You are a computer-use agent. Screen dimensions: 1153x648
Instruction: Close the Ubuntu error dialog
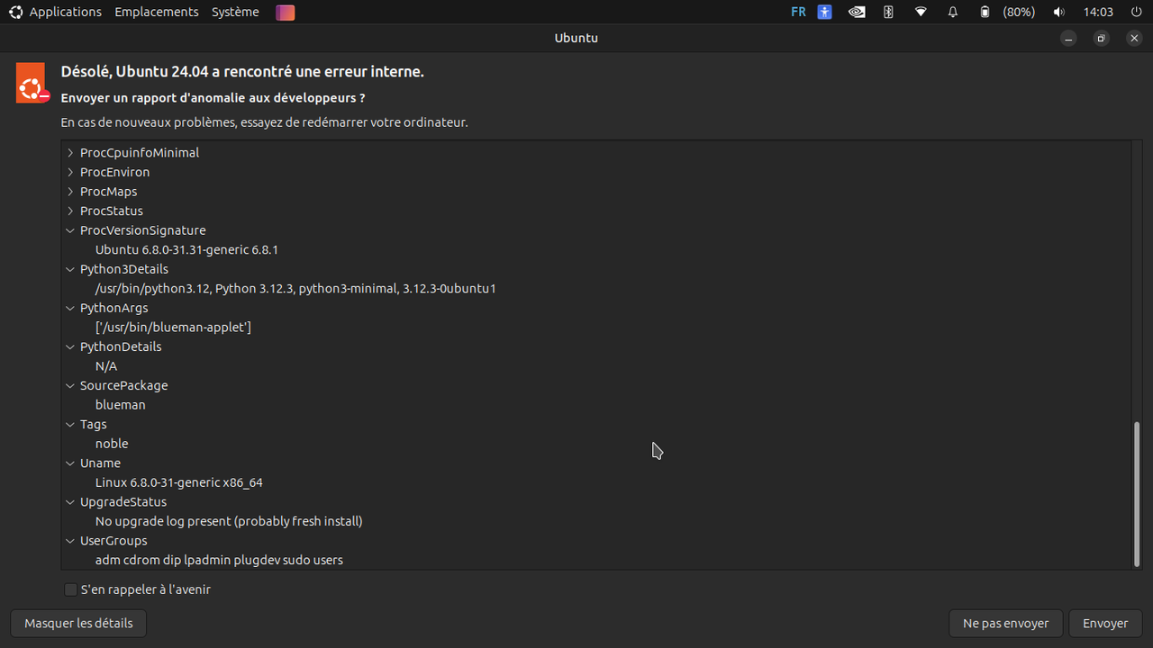point(1134,38)
